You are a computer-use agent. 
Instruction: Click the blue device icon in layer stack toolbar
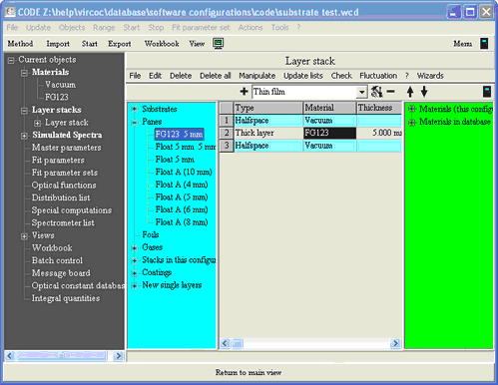coord(487,92)
